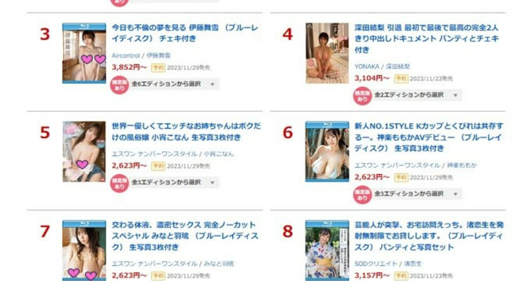Expand the rank 6 全3エディションから選択 dropdown
This screenshot has height=281, width=531.
point(416,194)
